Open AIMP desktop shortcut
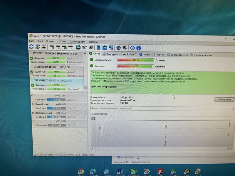The width and height of the screenshot is (235, 176). [187, 172]
